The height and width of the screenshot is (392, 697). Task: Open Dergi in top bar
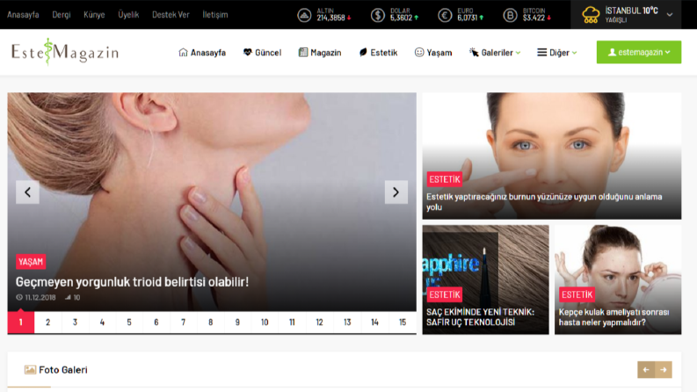[62, 15]
